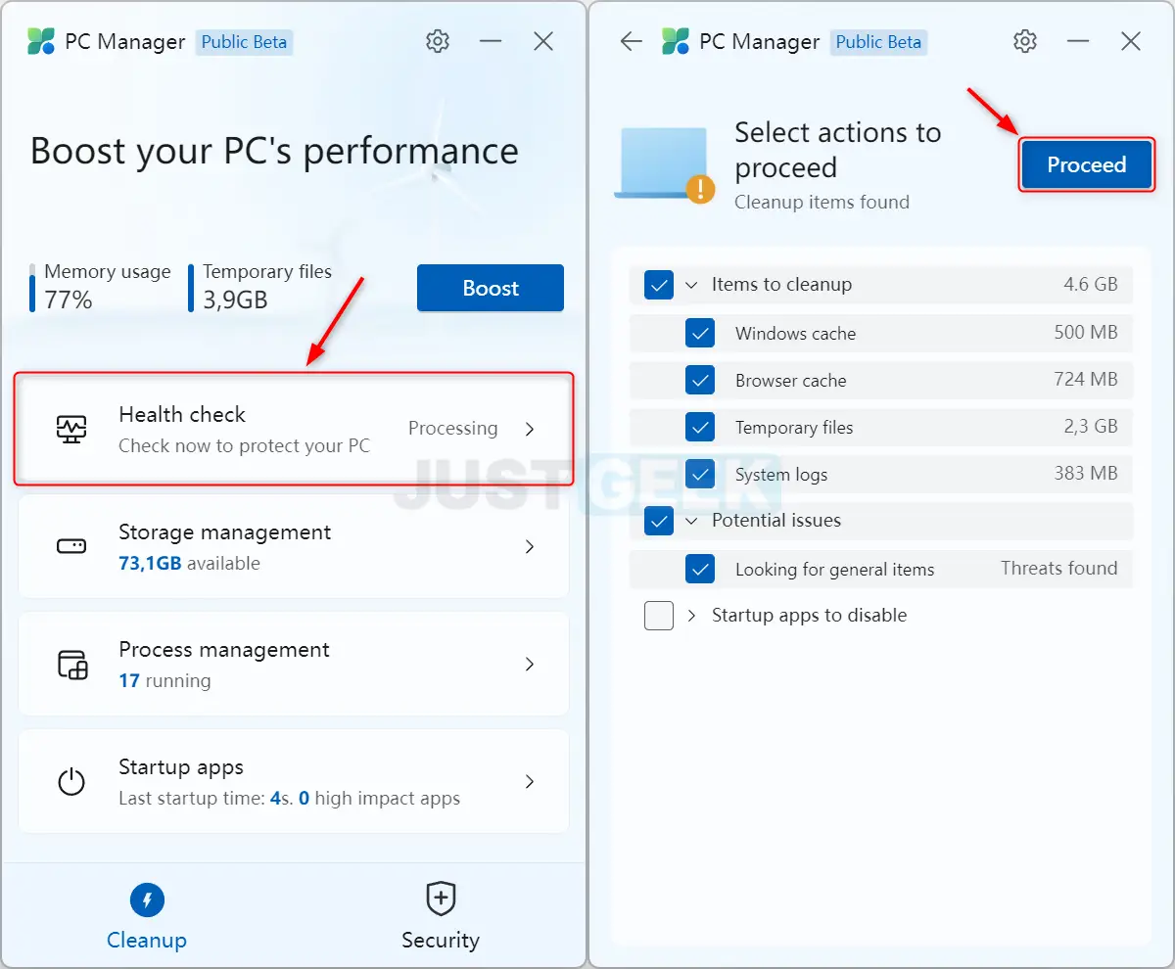Uncheck the Potential issues checkbox
The width and height of the screenshot is (1175, 969).
pyautogui.click(x=659, y=521)
